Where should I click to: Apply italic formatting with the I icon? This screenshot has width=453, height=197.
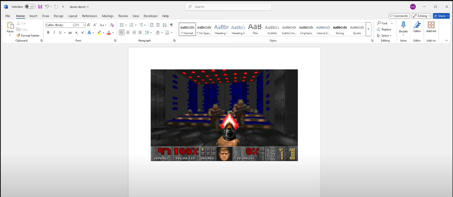click(x=54, y=32)
